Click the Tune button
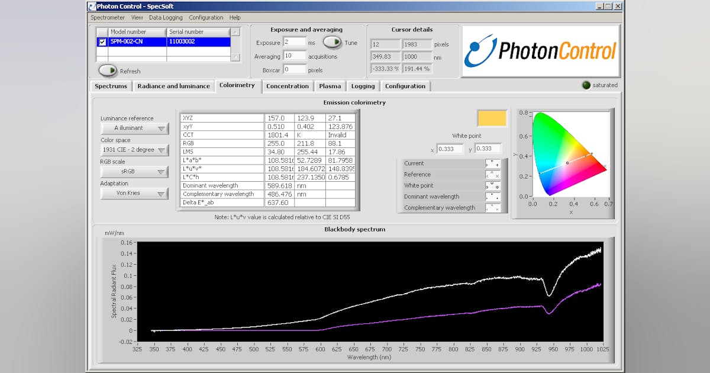Viewport: 710px width, 373px height. 331,43
